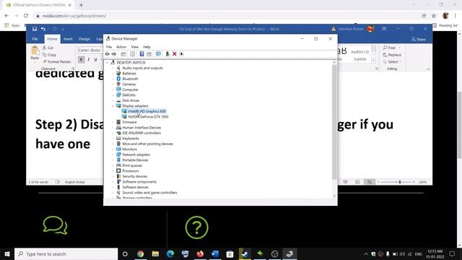Screen dimensions: 462x260
Task: Open the Find dropdown arrow in Word
Action: point(399,48)
